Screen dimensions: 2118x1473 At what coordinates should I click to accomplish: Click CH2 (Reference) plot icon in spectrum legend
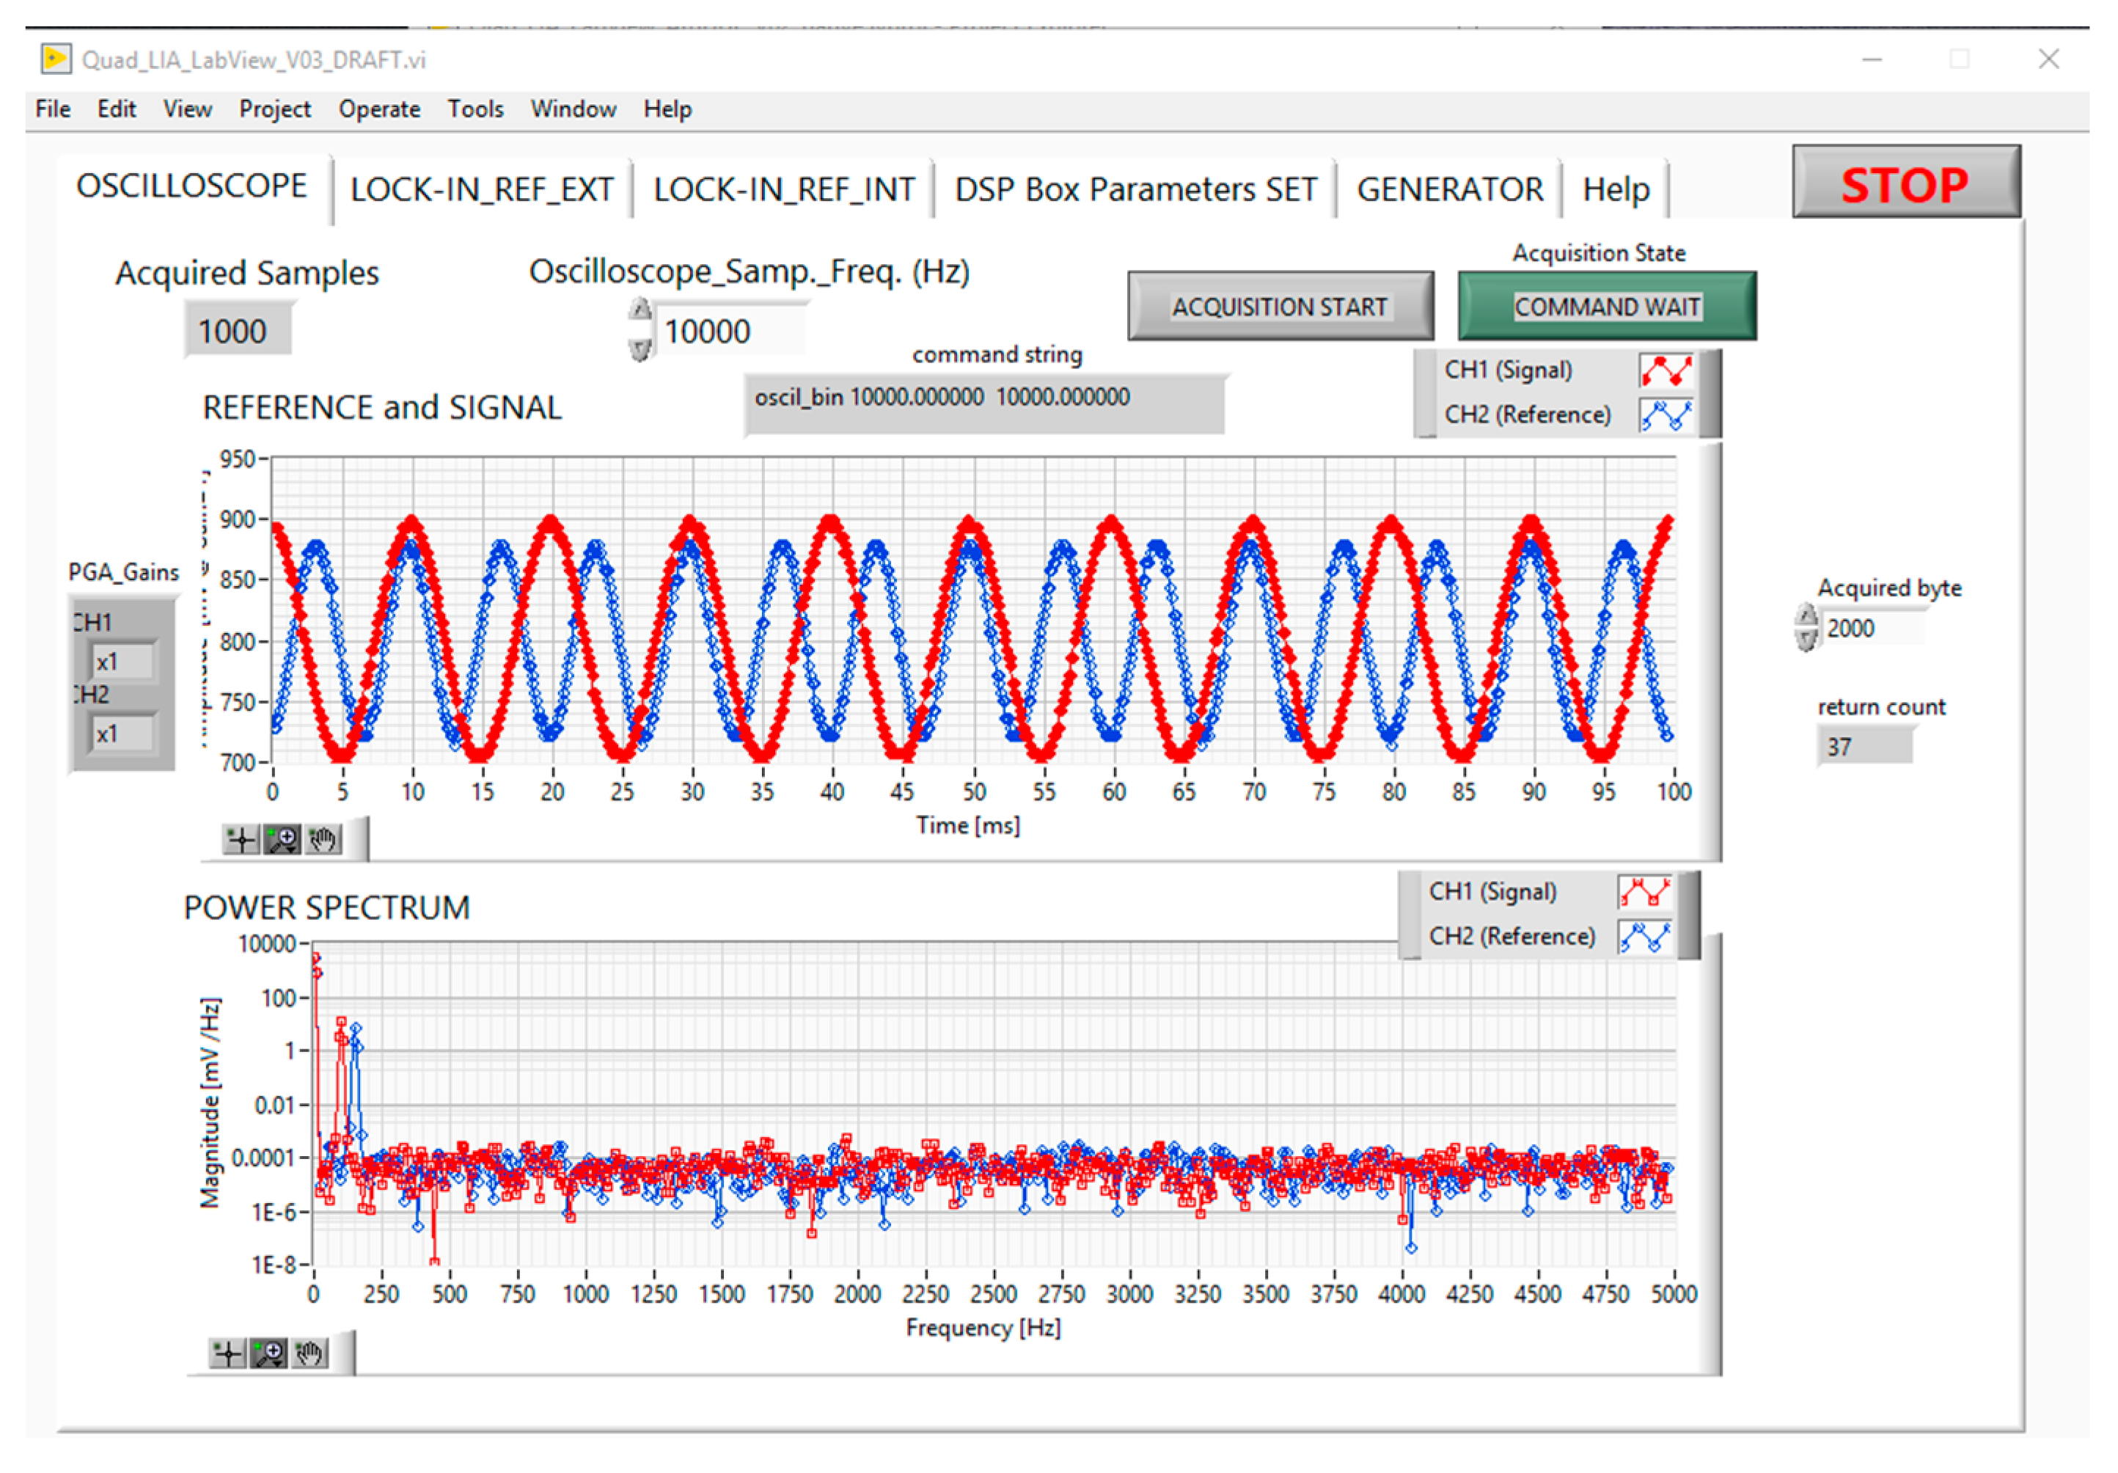[x=1645, y=937]
